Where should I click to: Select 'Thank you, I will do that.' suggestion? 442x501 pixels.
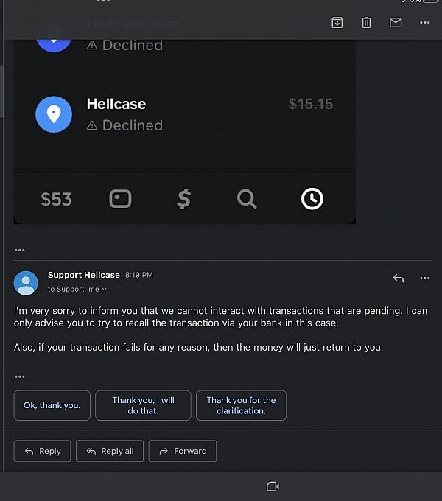click(x=143, y=405)
